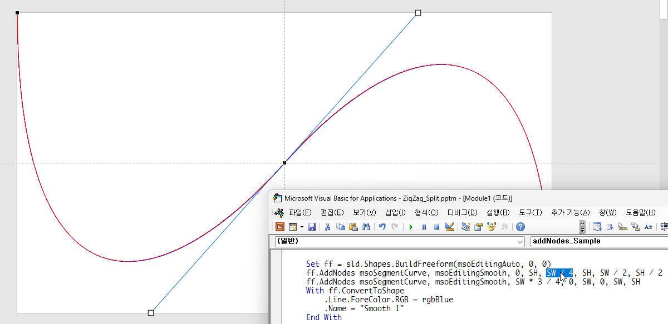Viewport: 668px width, 324px height.
Task: Click the VBA control menu icon left of 파일
Action: pos(279,212)
